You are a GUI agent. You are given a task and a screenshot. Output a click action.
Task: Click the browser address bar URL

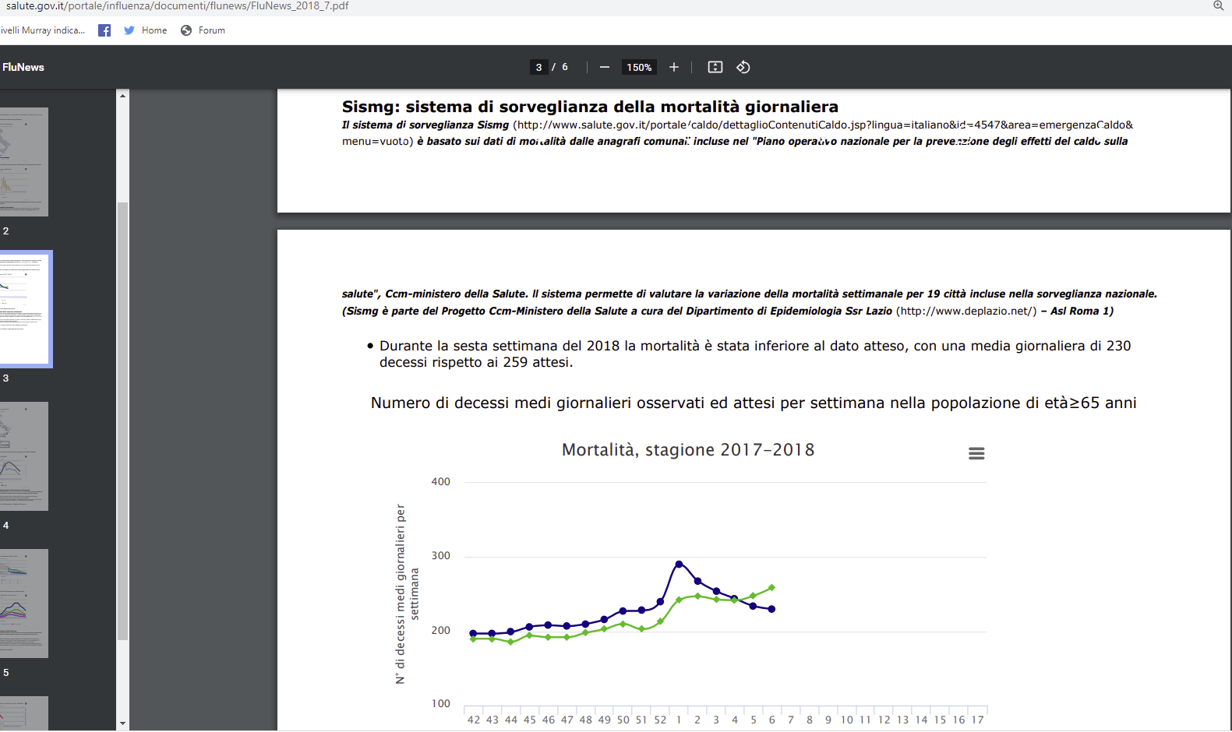point(178,5)
